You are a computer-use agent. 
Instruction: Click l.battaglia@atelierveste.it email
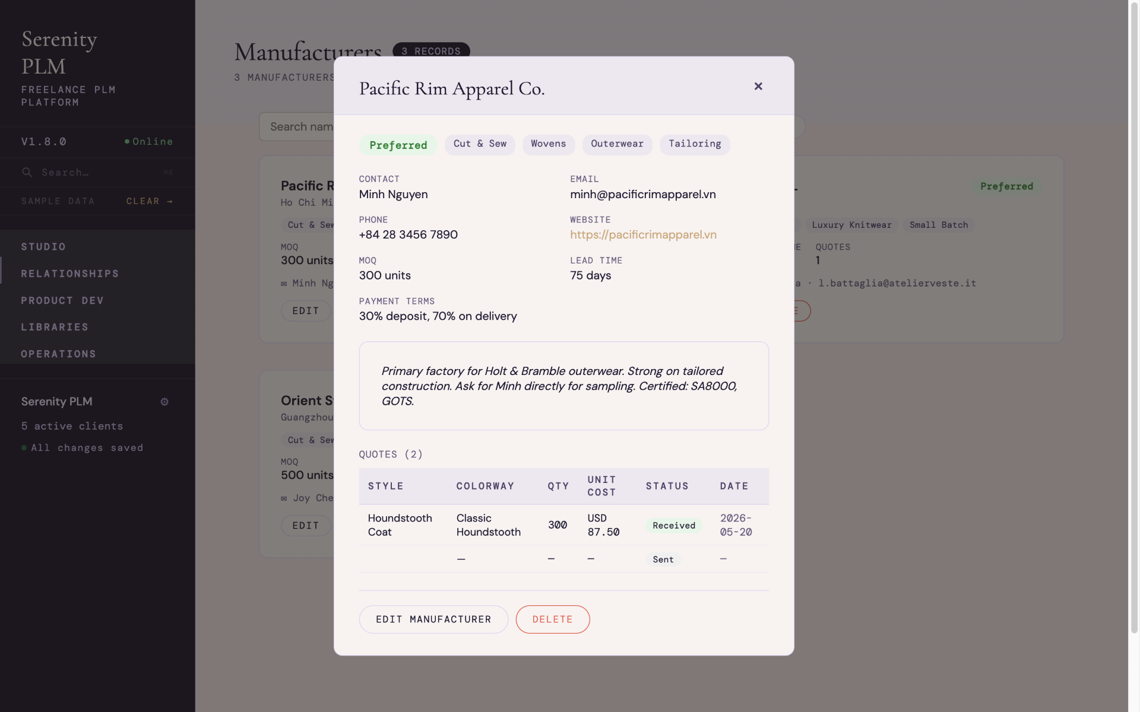[897, 283]
